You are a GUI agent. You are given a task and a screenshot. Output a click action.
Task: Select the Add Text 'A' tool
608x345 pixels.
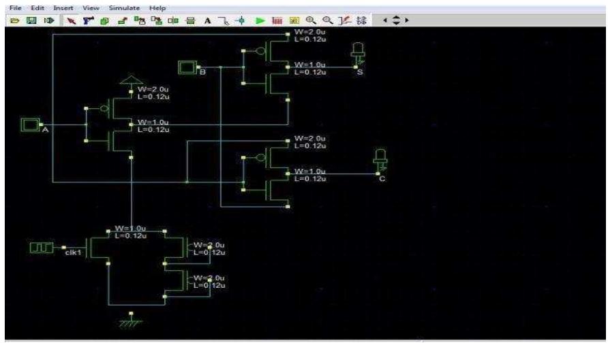(207, 21)
